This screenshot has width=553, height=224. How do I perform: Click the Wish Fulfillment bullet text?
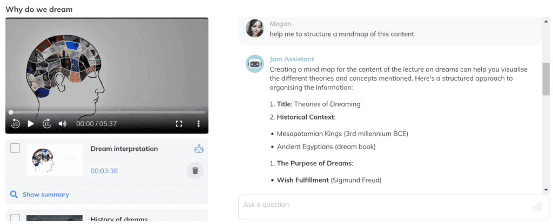(329, 180)
